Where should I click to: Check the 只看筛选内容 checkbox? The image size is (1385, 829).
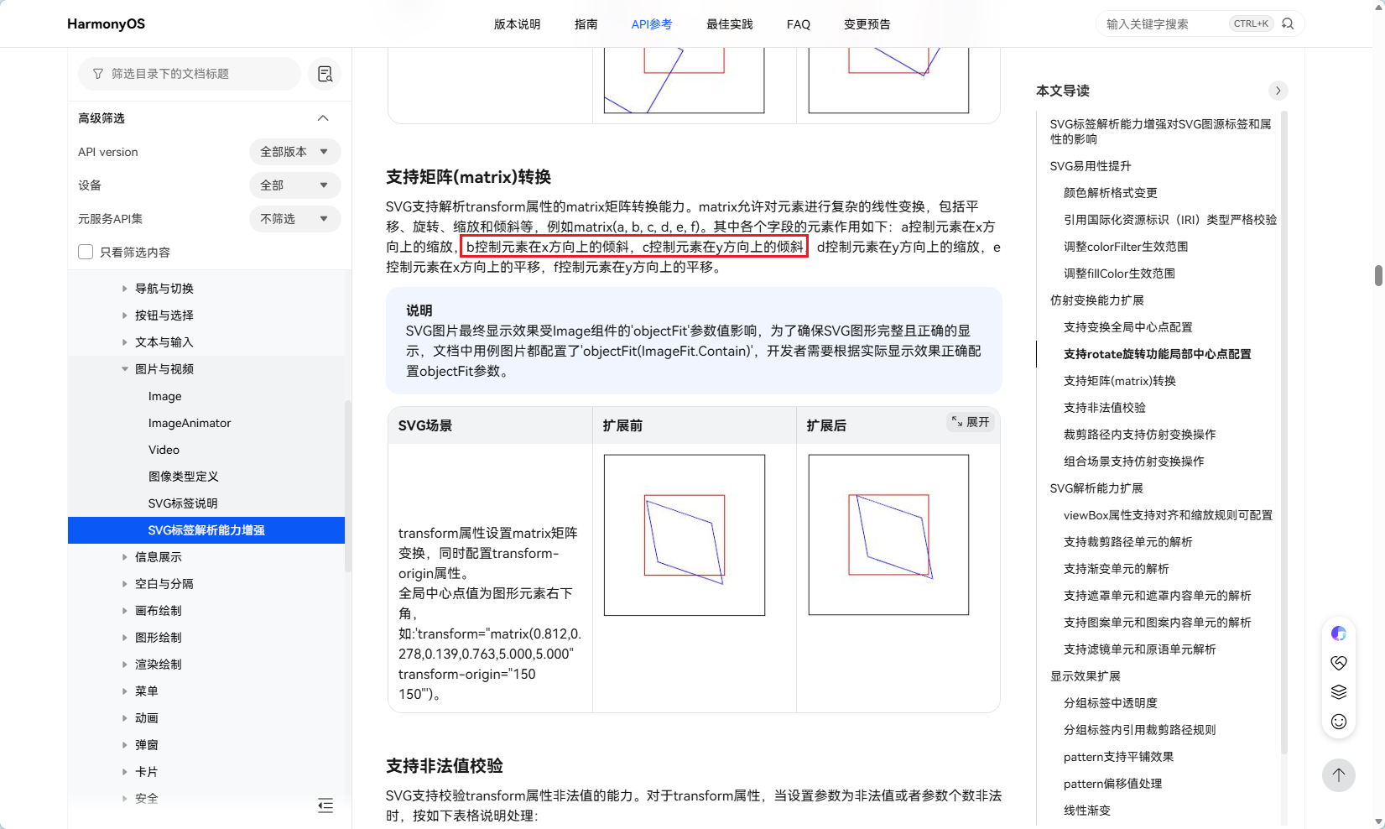pyautogui.click(x=86, y=252)
